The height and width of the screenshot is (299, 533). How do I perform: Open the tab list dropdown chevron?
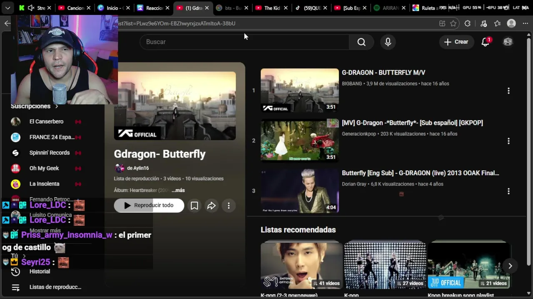7,8
